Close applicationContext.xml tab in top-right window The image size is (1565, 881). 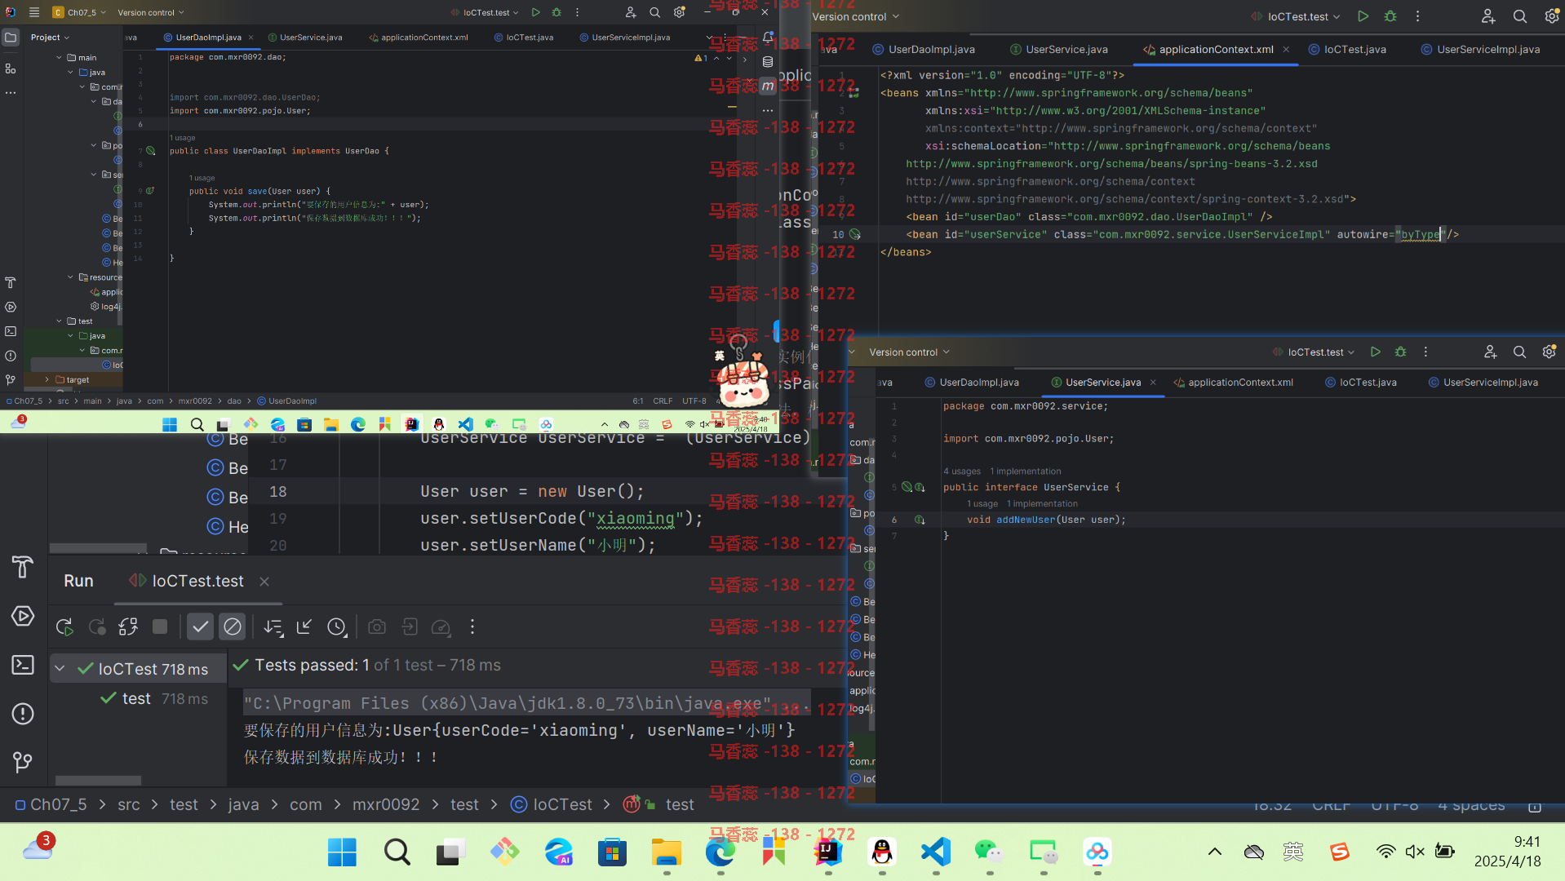1286,49
